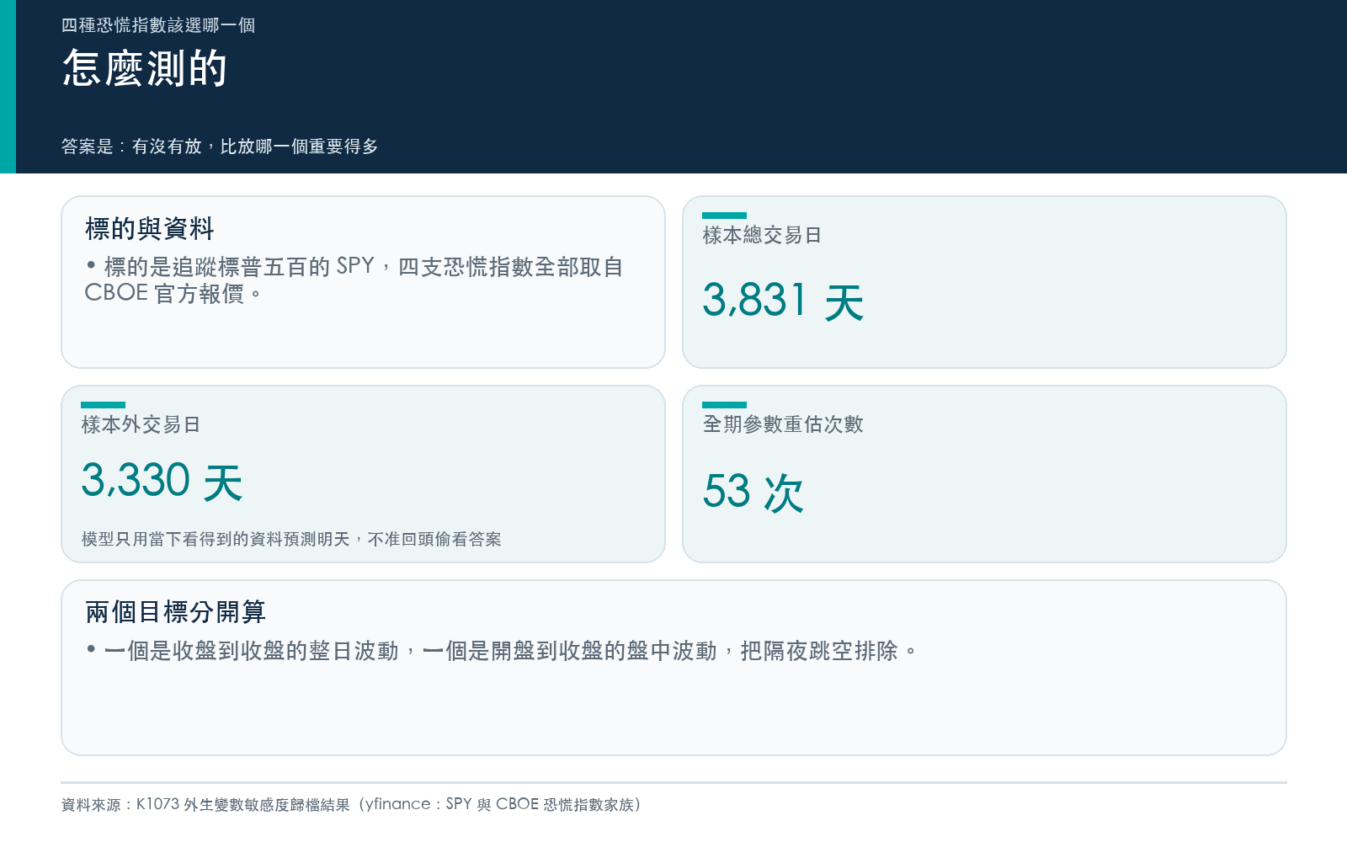Select the subtitle starting with 答案是
The image size is (1347, 842).
click(x=220, y=147)
